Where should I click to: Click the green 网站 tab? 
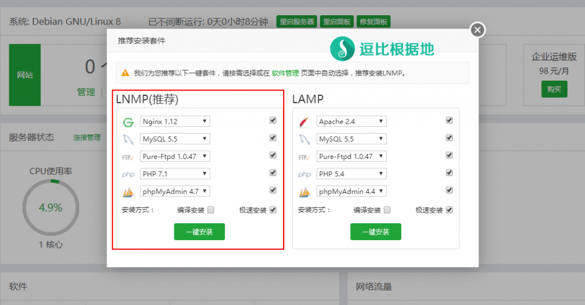[25, 75]
